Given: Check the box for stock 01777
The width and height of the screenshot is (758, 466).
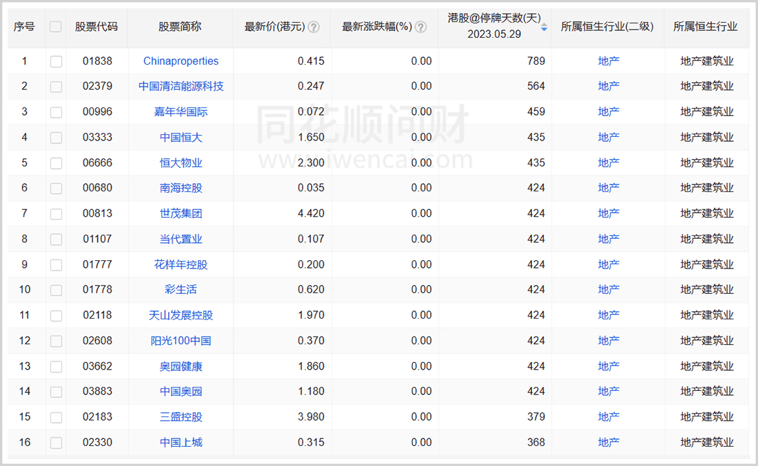Looking at the screenshot, I should (x=56, y=264).
